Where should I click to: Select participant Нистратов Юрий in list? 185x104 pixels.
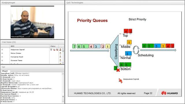click(17, 57)
